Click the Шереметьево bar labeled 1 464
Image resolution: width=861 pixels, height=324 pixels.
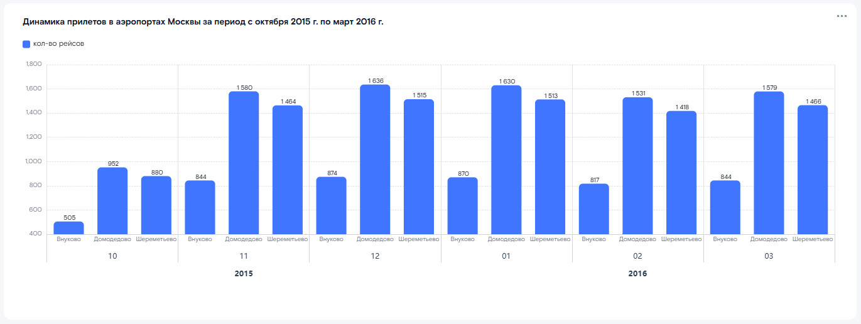[288, 170]
